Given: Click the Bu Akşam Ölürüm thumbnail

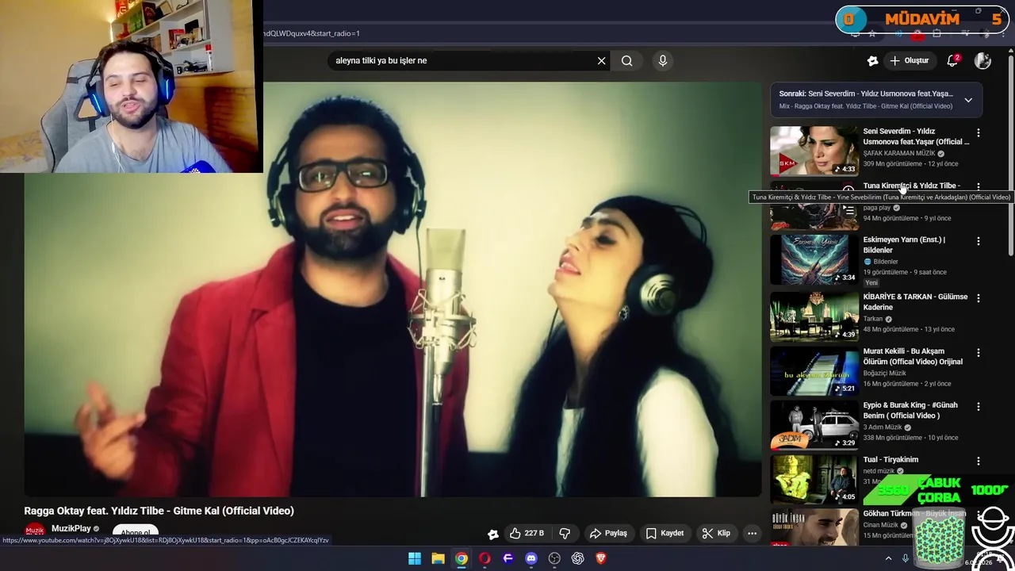Looking at the screenshot, I should (x=814, y=370).
